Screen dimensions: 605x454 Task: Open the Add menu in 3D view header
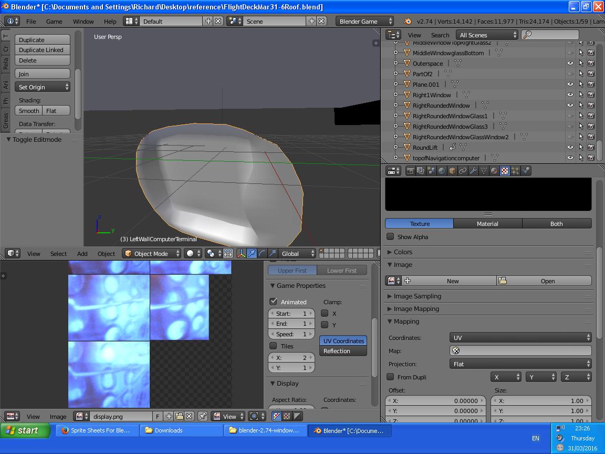point(82,254)
